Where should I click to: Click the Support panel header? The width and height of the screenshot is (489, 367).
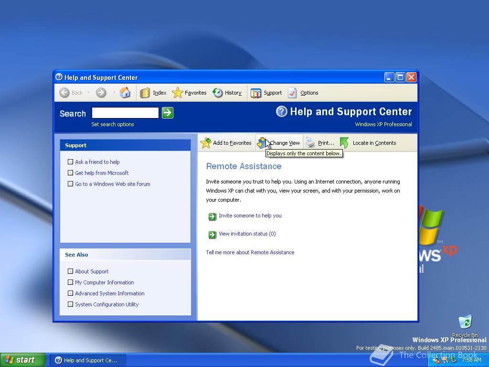point(126,145)
